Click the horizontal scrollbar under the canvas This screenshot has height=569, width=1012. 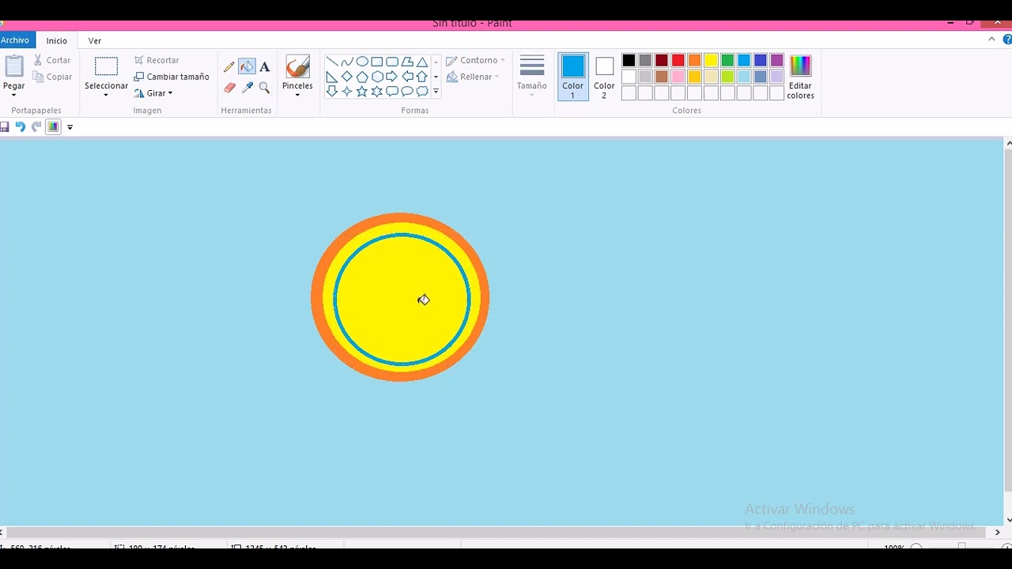pyautogui.click(x=497, y=533)
